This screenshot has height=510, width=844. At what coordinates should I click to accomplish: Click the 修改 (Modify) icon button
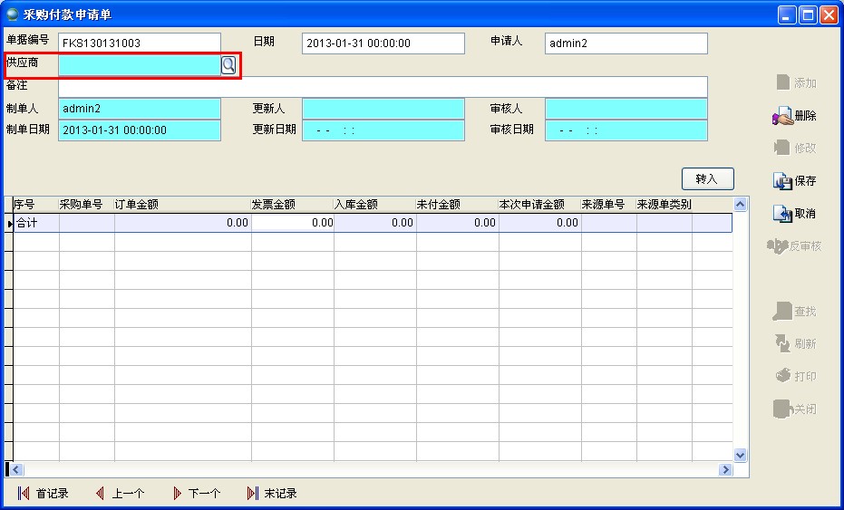pyautogui.click(x=795, y=148)
